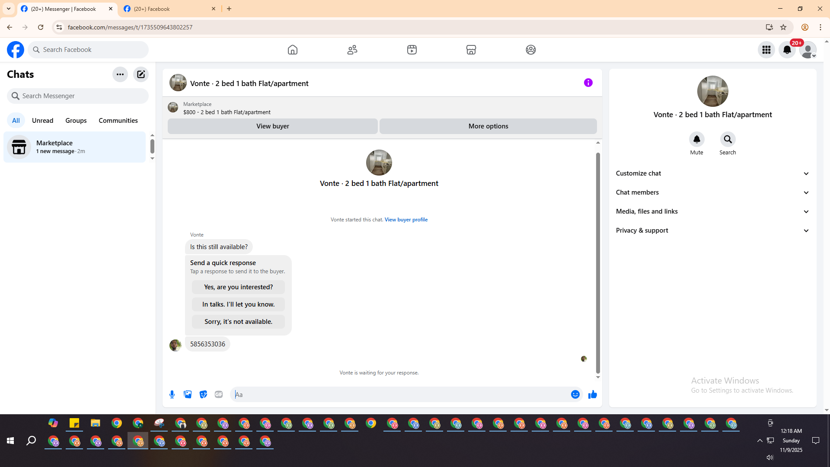The height and width of the screenshot is (467, 830).
Task: Click the voice clip microphone icon
Action: (172, 394)
